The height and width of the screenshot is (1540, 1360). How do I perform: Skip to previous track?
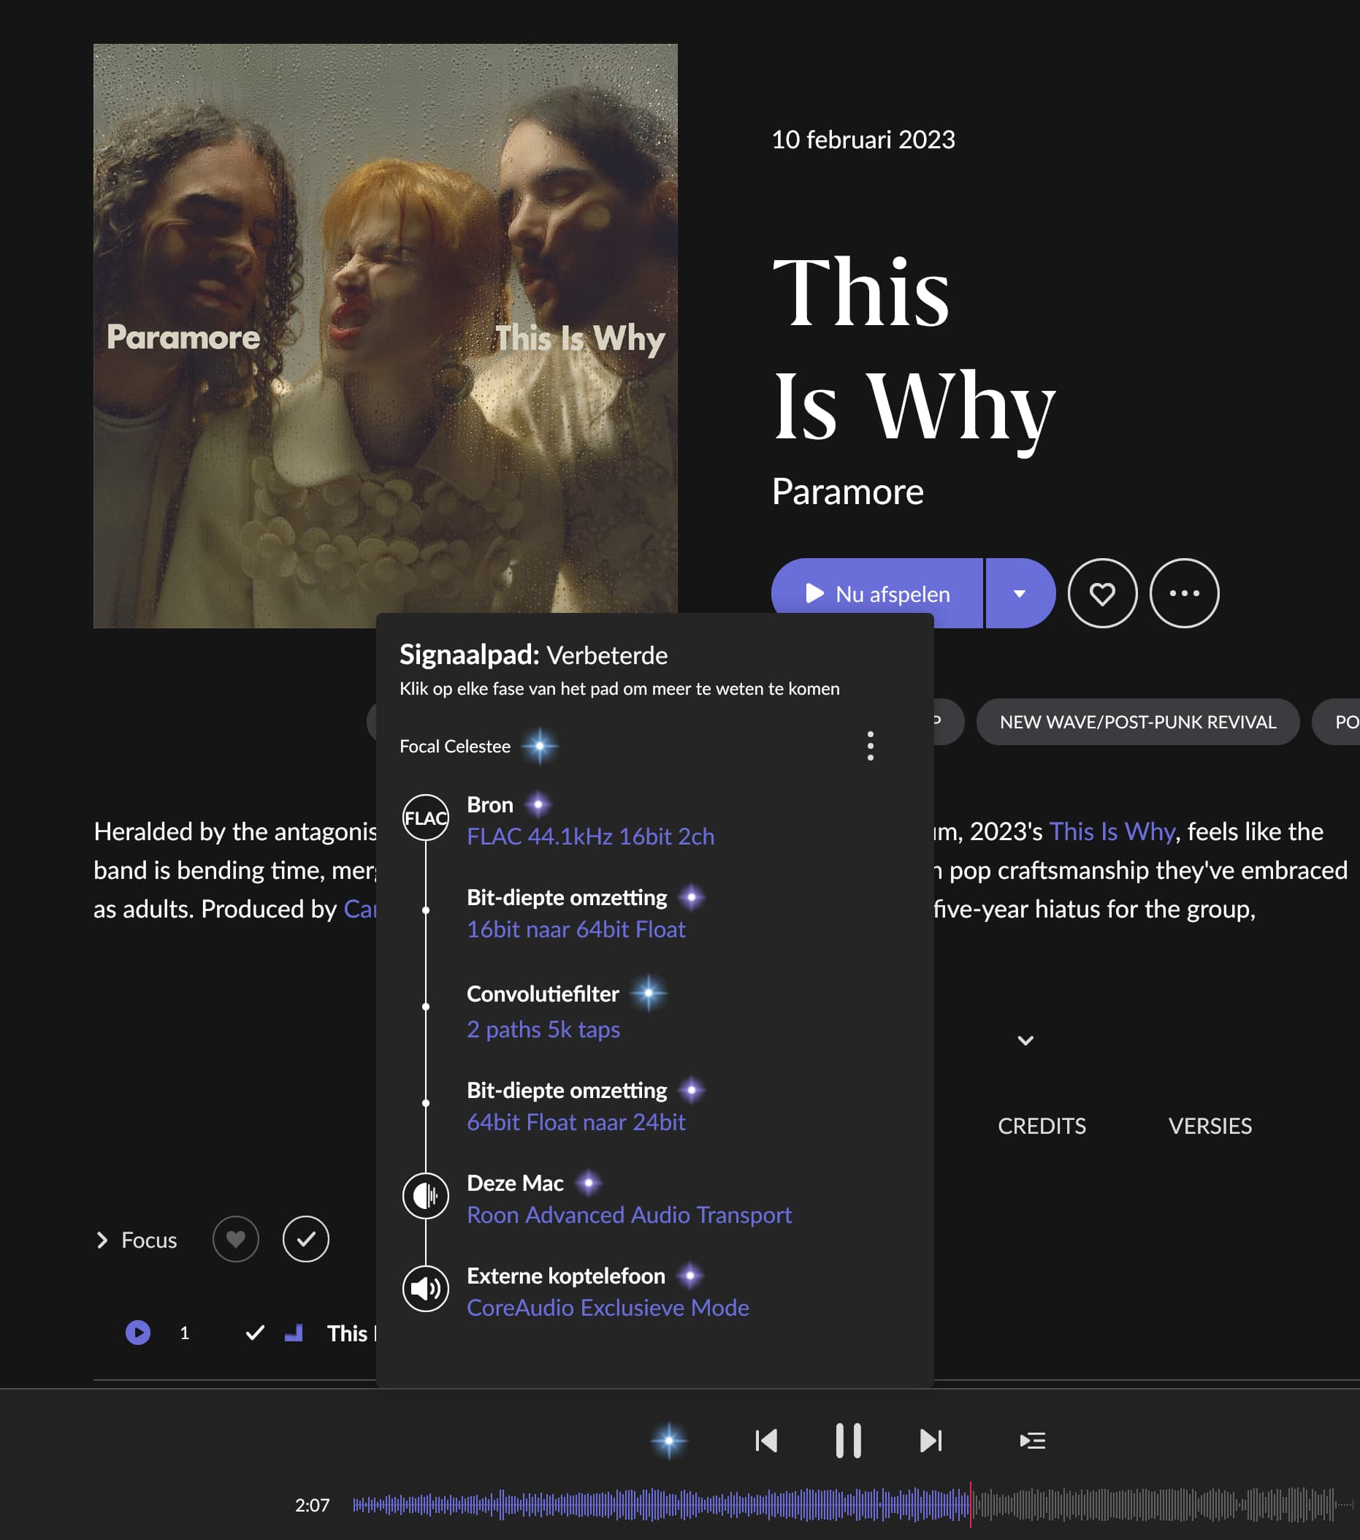click(x=766, y=1441)
